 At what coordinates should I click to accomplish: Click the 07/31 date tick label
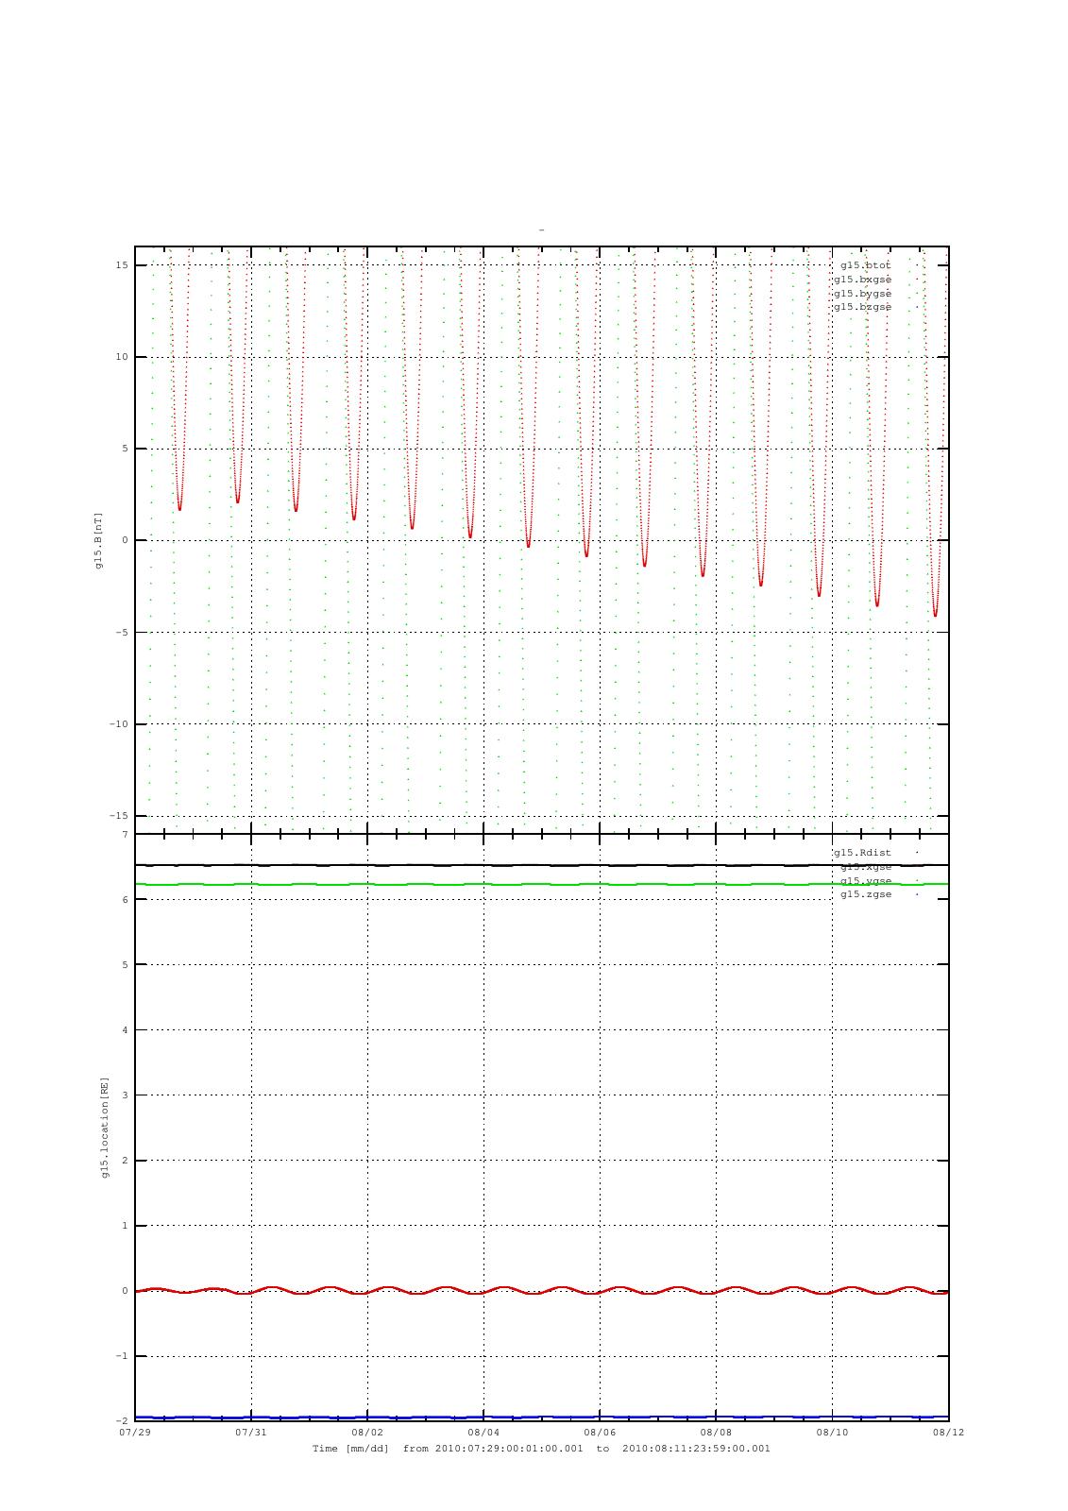(x=251, y=1433)
